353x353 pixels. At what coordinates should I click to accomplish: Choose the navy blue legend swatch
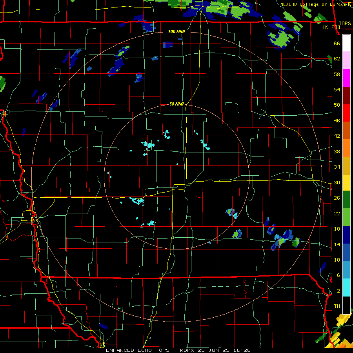pos(346,235)
